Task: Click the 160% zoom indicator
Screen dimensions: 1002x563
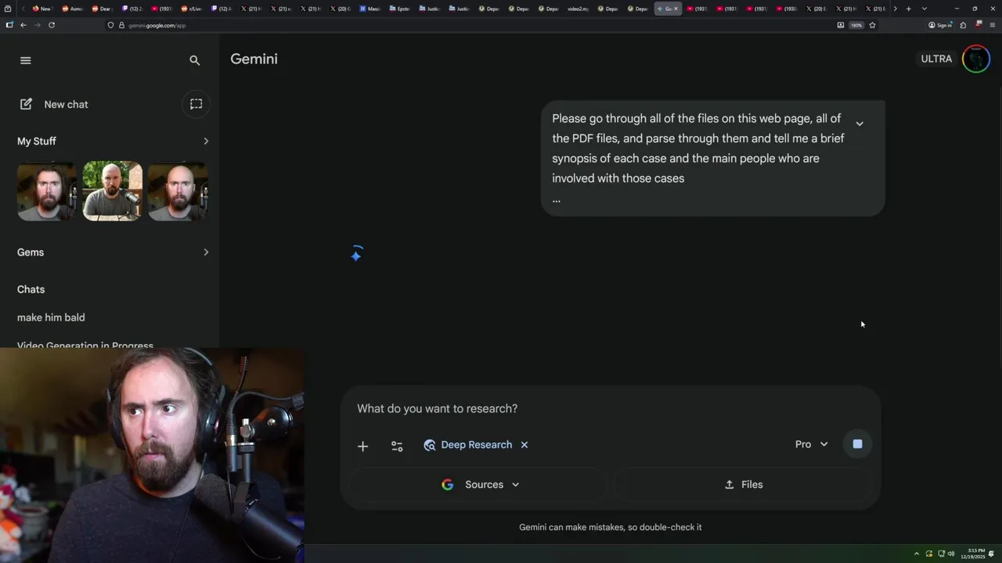Action: coord(856,25)
